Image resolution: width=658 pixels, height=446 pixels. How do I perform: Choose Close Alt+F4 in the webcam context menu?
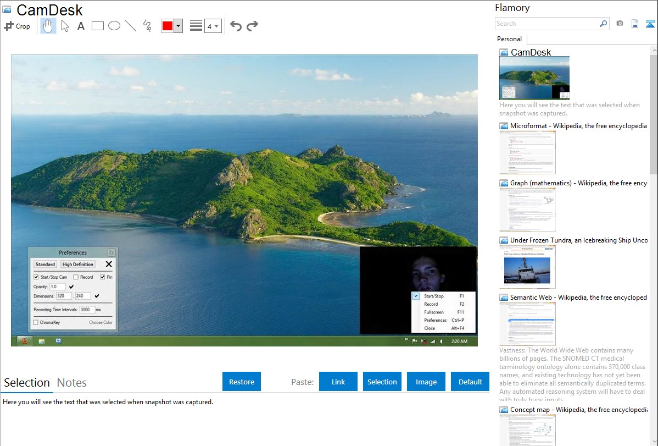click(444, 328)
